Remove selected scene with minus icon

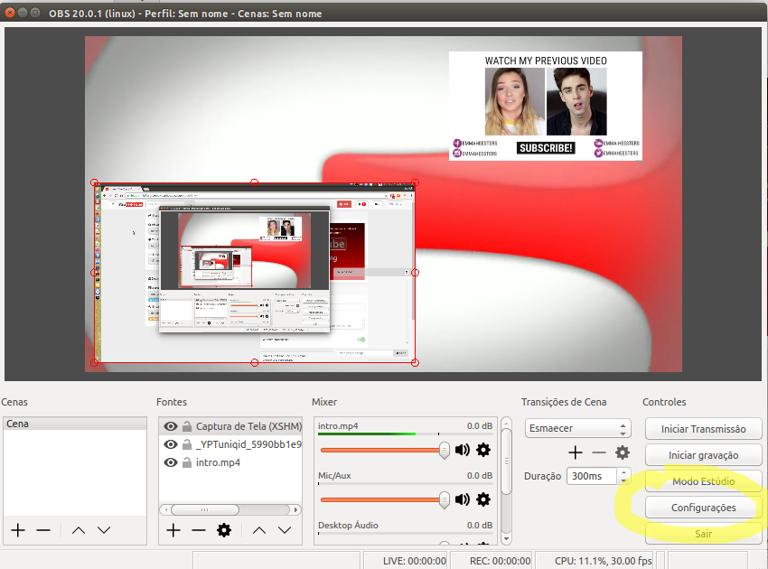point(43,530)
